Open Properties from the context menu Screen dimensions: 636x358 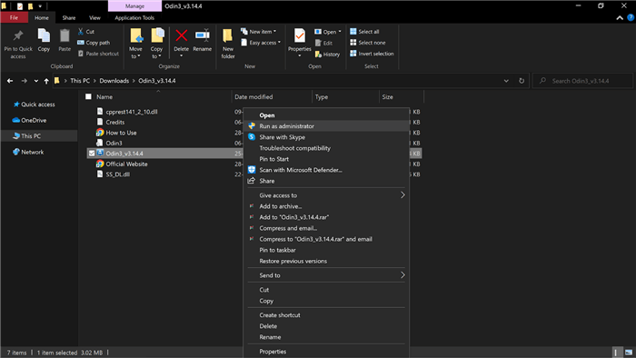326,352
